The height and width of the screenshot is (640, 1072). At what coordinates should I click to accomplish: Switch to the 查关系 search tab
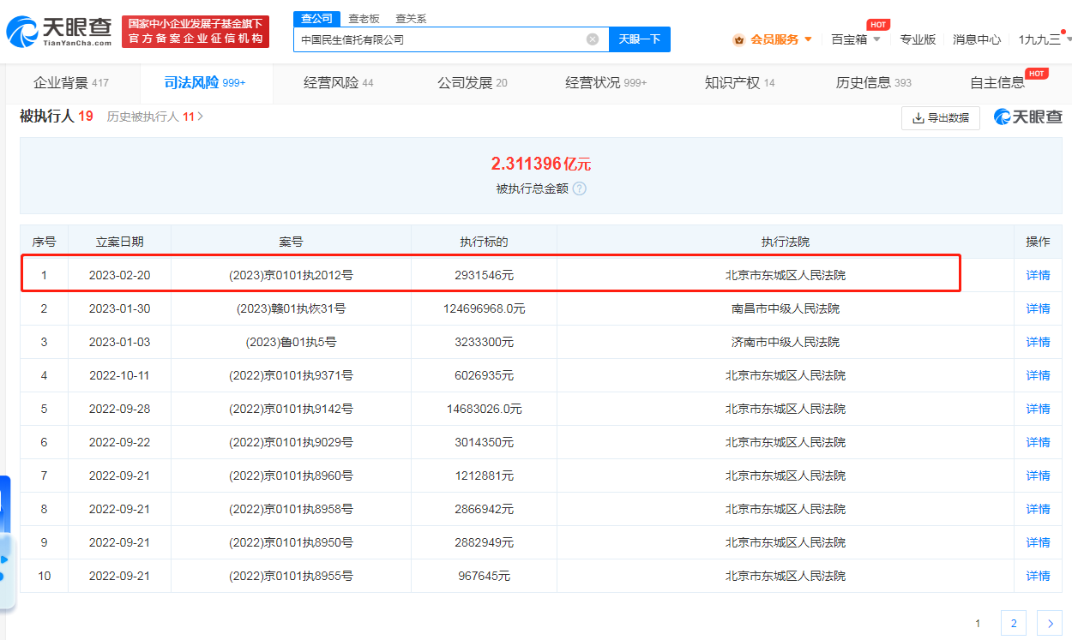[x=411, y=19]
